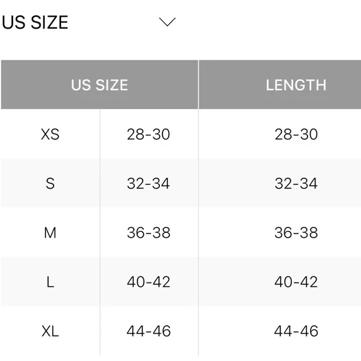Screen dimensions: 361x361
Task: Select 32-34 in US size column
Action: coord(149,184)
